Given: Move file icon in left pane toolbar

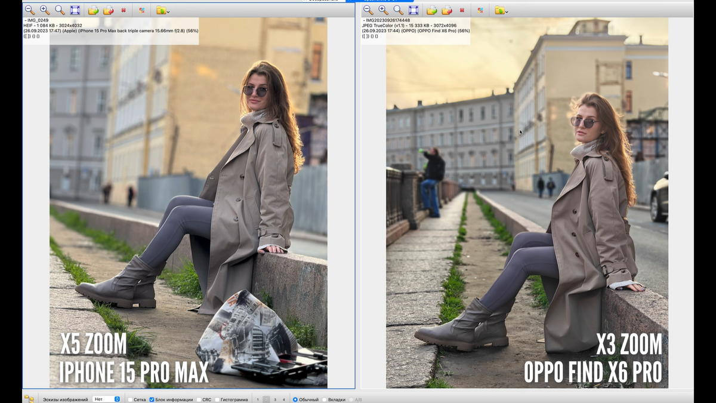Looking at the screenshot, I should 108,10.
